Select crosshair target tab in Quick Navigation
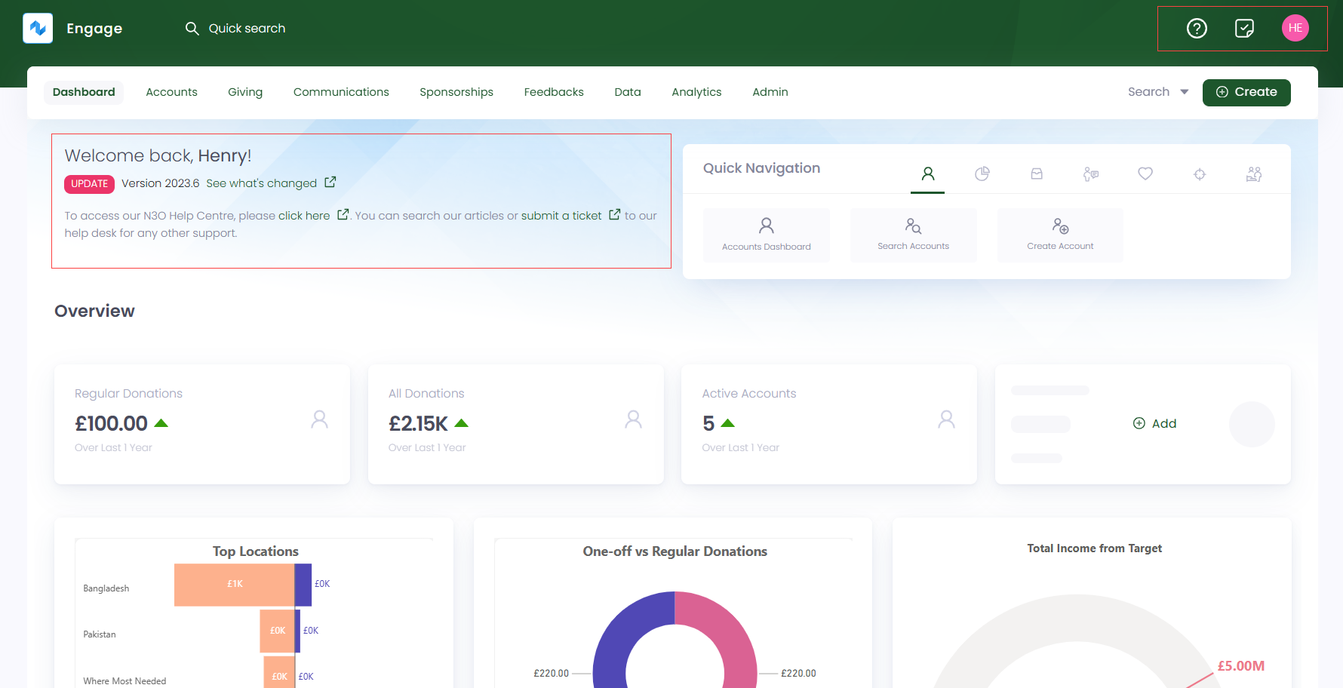 tap(1200, 174)
